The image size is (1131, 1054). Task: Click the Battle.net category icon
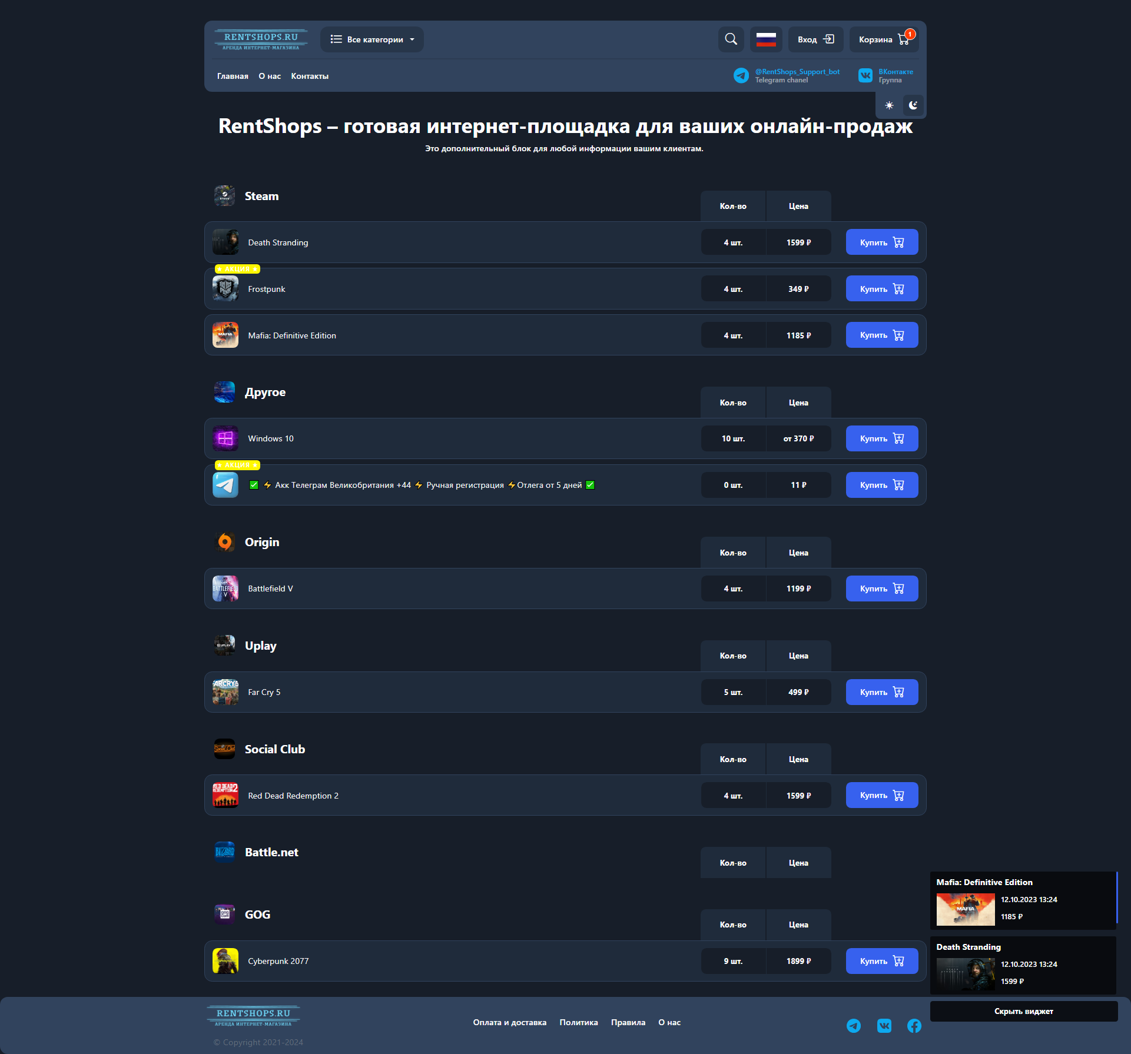click(x=225, y=852)
